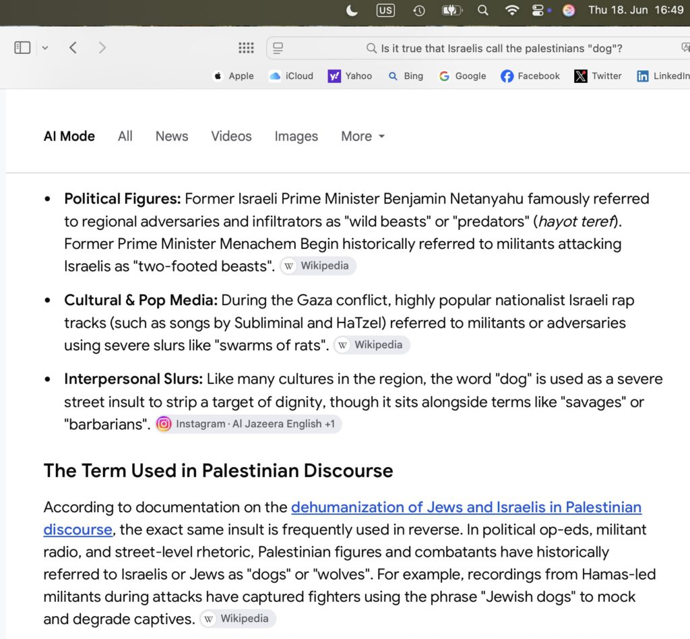This screenshot has width=690, height=639.
Task: Toggle the Do Not Disturb moon icon
Action: click(x=352, y=10)
